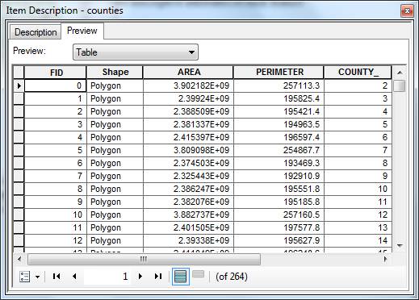Viewport: 419px width, 300px height.
Task: Click the row selector for FID 9
Action: click(x=19, y=202)
